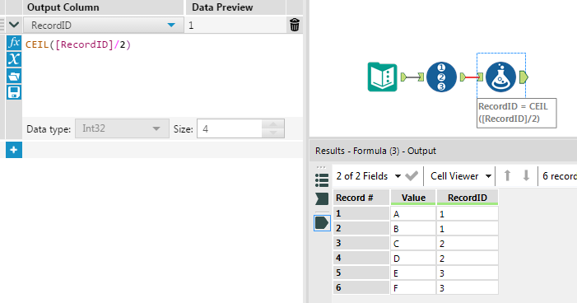577x303 pixels.
Task: Grab the expression row drag handle
Action: [2, 25]
